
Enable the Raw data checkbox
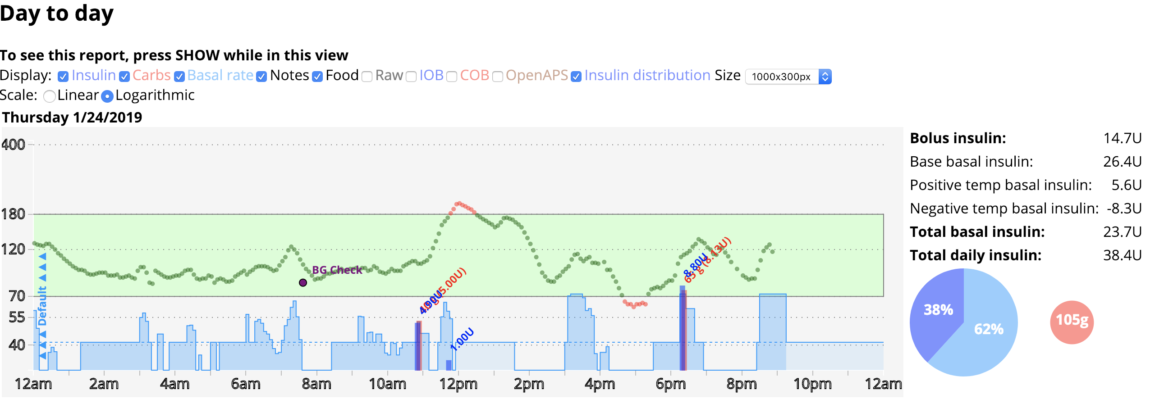point(367,77)
